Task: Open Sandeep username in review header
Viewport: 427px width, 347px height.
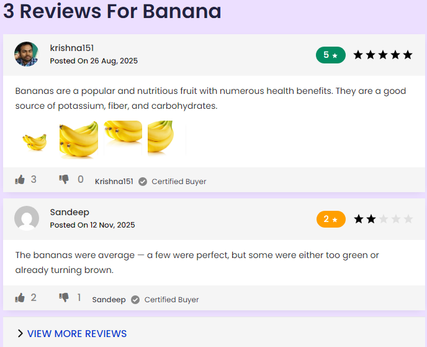Action: point(70,212)
